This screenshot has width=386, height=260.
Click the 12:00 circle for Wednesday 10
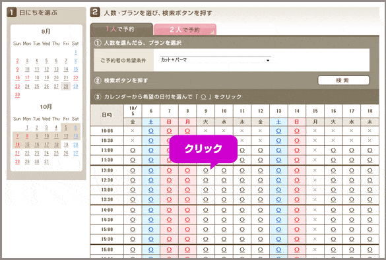tap(224, 170)
